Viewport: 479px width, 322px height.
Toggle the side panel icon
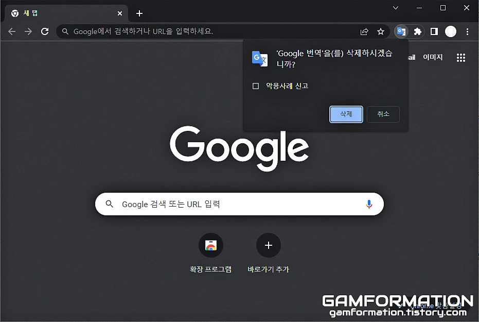pyautogui.click(x=434, y=31)
